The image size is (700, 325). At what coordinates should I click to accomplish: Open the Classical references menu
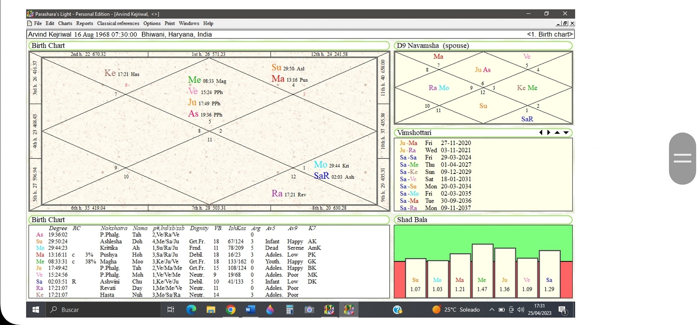click(x=118, y=23)
